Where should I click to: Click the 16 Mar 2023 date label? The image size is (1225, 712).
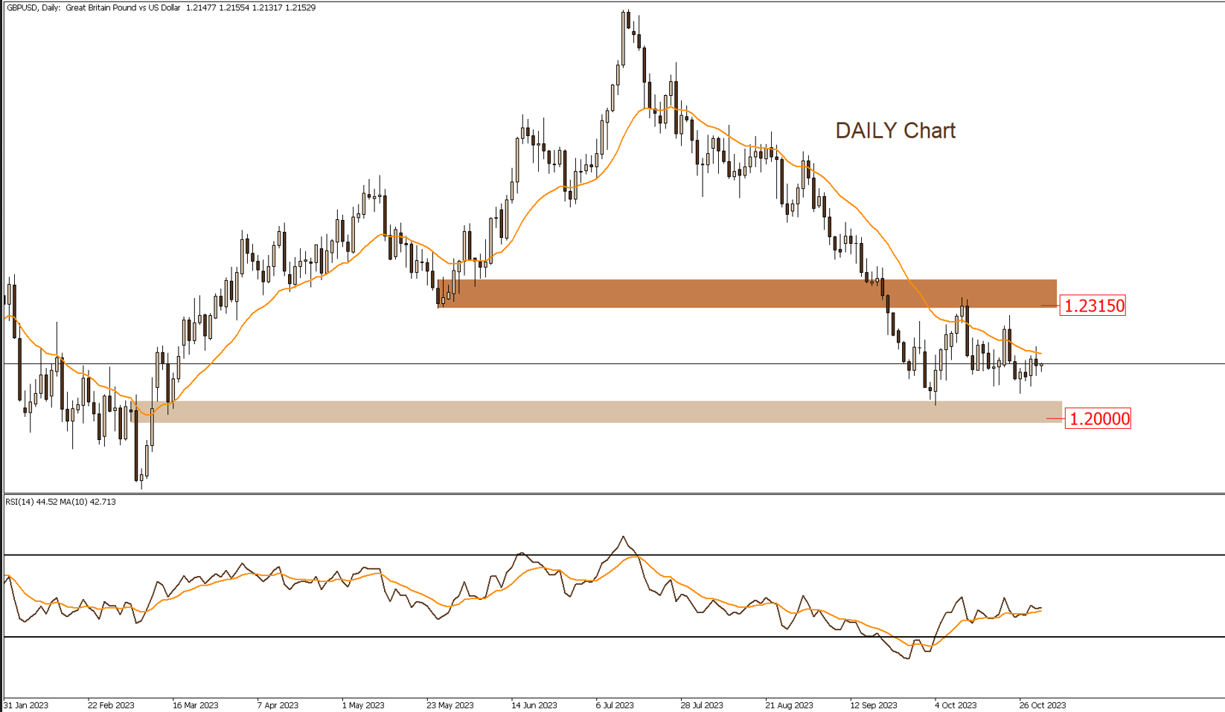point(196,705)
